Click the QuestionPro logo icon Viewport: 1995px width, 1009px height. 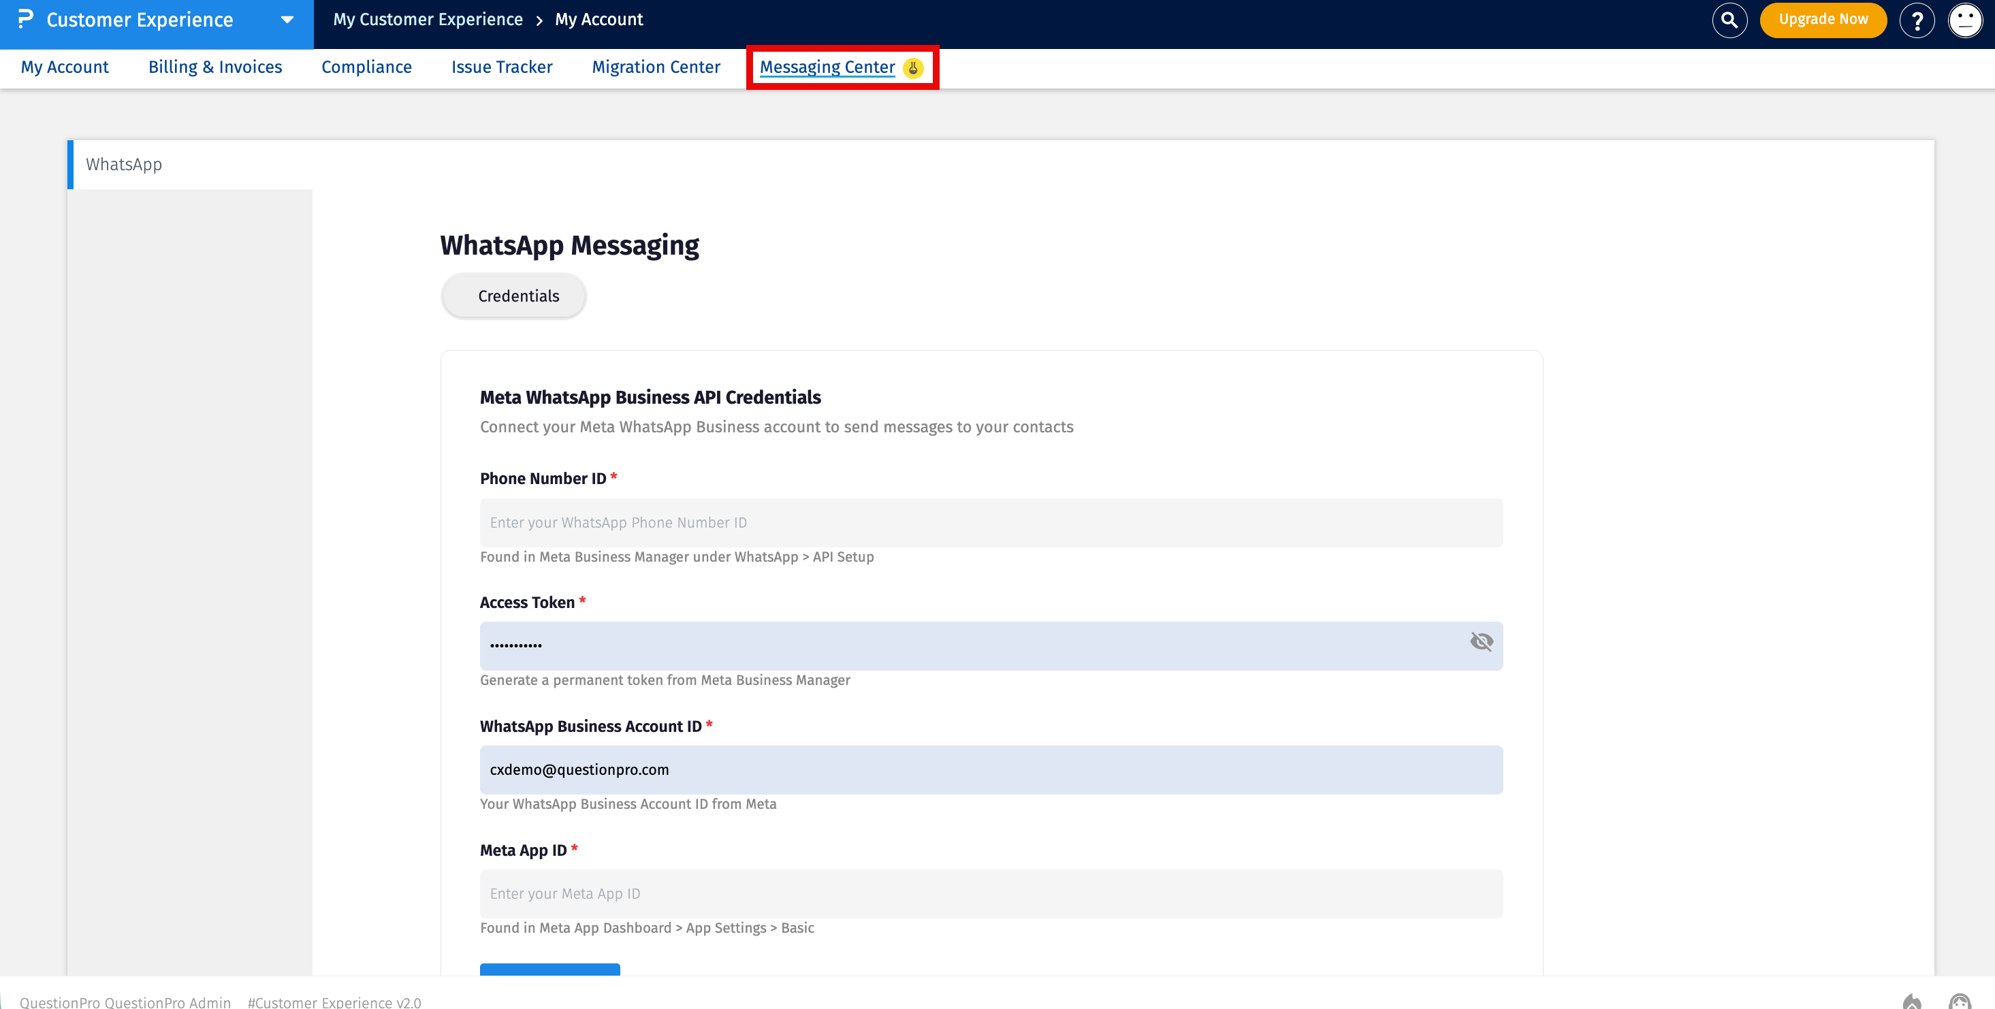[x=26, y=18]
